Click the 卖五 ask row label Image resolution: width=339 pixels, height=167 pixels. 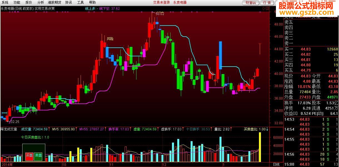point(288,22)
